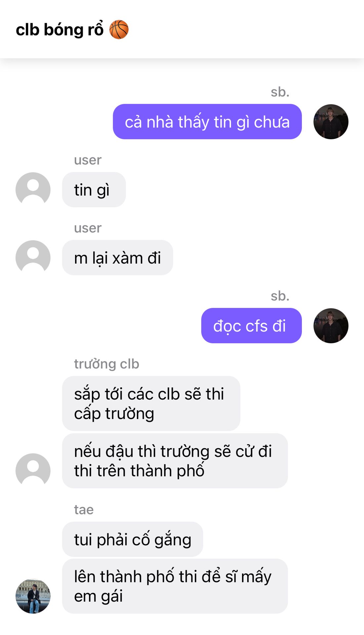Image resolution: width=364 pixels, height=635 pixels.
Task: Select message 'nếu đậu thì trường sẽ cử đi'
Action: [x=175, y=461]
